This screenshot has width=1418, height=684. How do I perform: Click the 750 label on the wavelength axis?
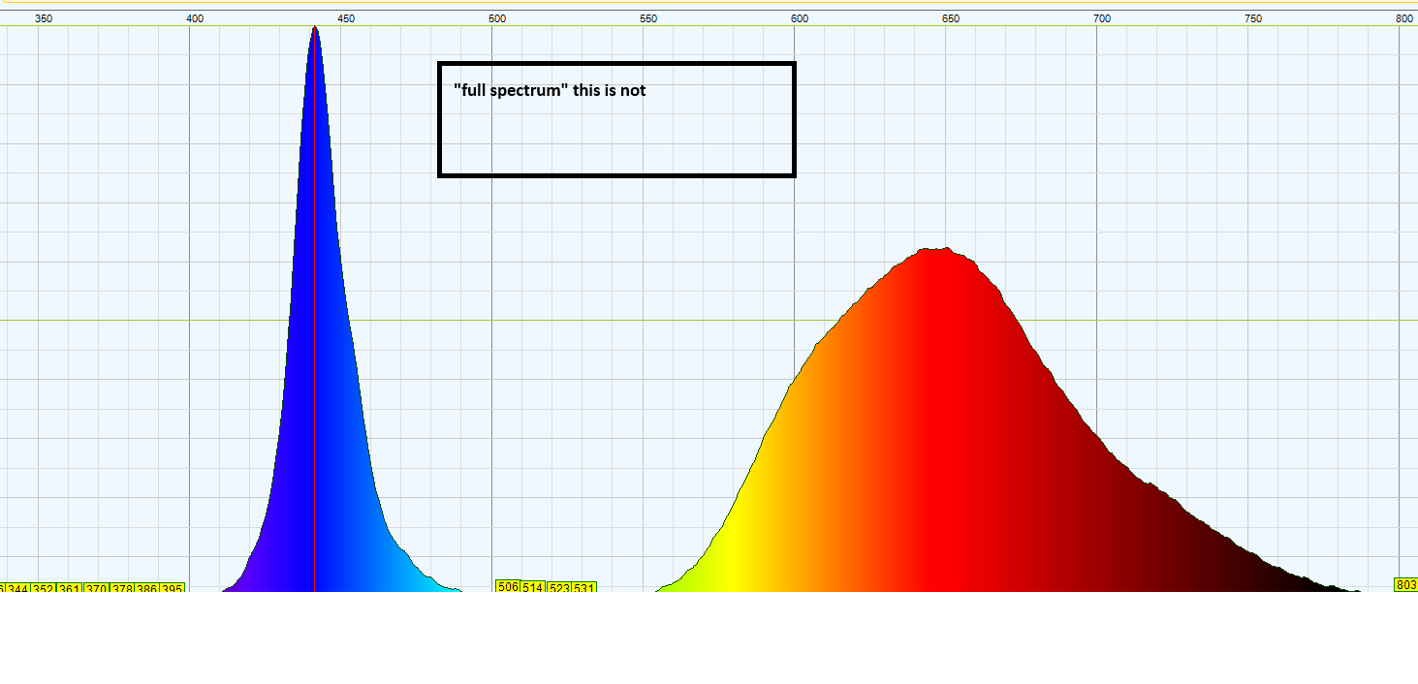pyautogui.click(x=1253, y=18)
